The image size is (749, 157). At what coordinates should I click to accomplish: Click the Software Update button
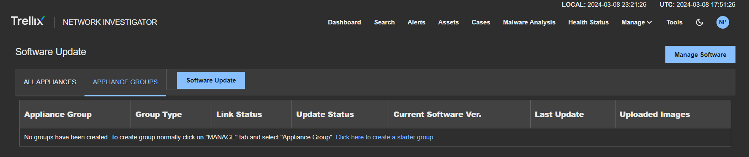[x=211, y=80]
